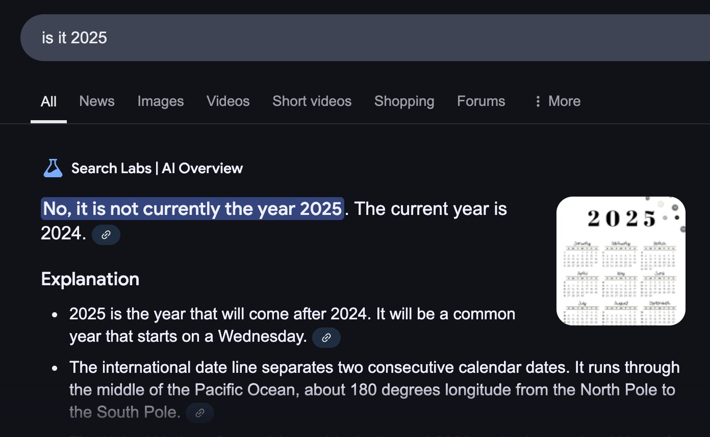The height and width of the screenshot is (437, 710).
Task: Open the Shopping tab
Action: 404,101
